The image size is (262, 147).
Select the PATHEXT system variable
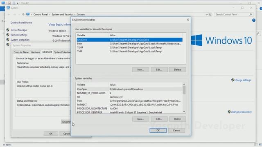129,105
